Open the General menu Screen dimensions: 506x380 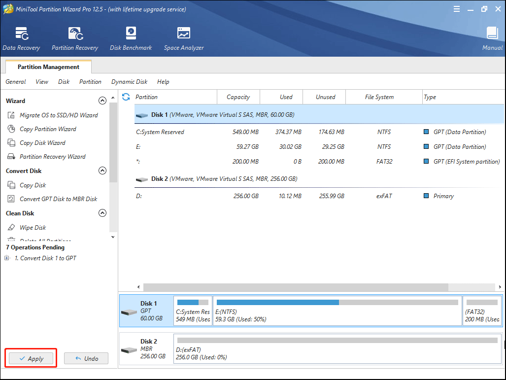15,82
